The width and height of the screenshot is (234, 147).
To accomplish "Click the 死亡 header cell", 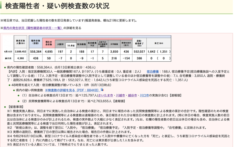I will tap(159, 43).
